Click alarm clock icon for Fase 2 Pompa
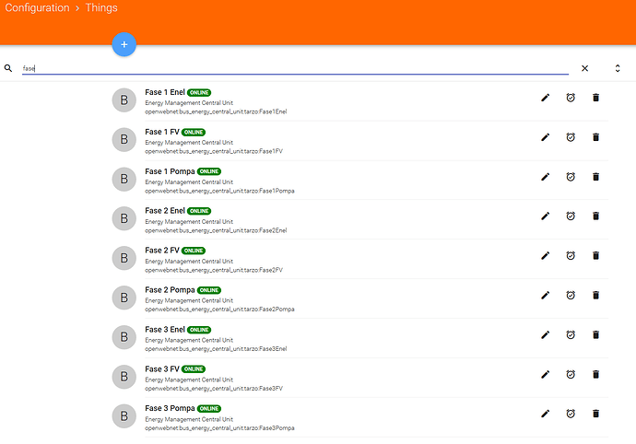 [x=571, y=295]
